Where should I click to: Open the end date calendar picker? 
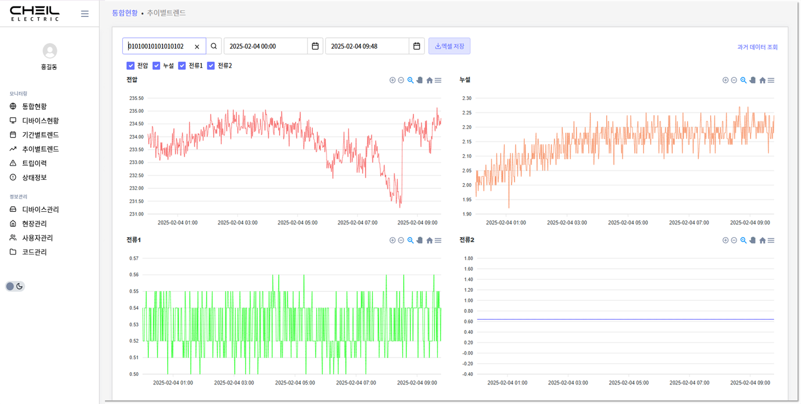[416, 46]
